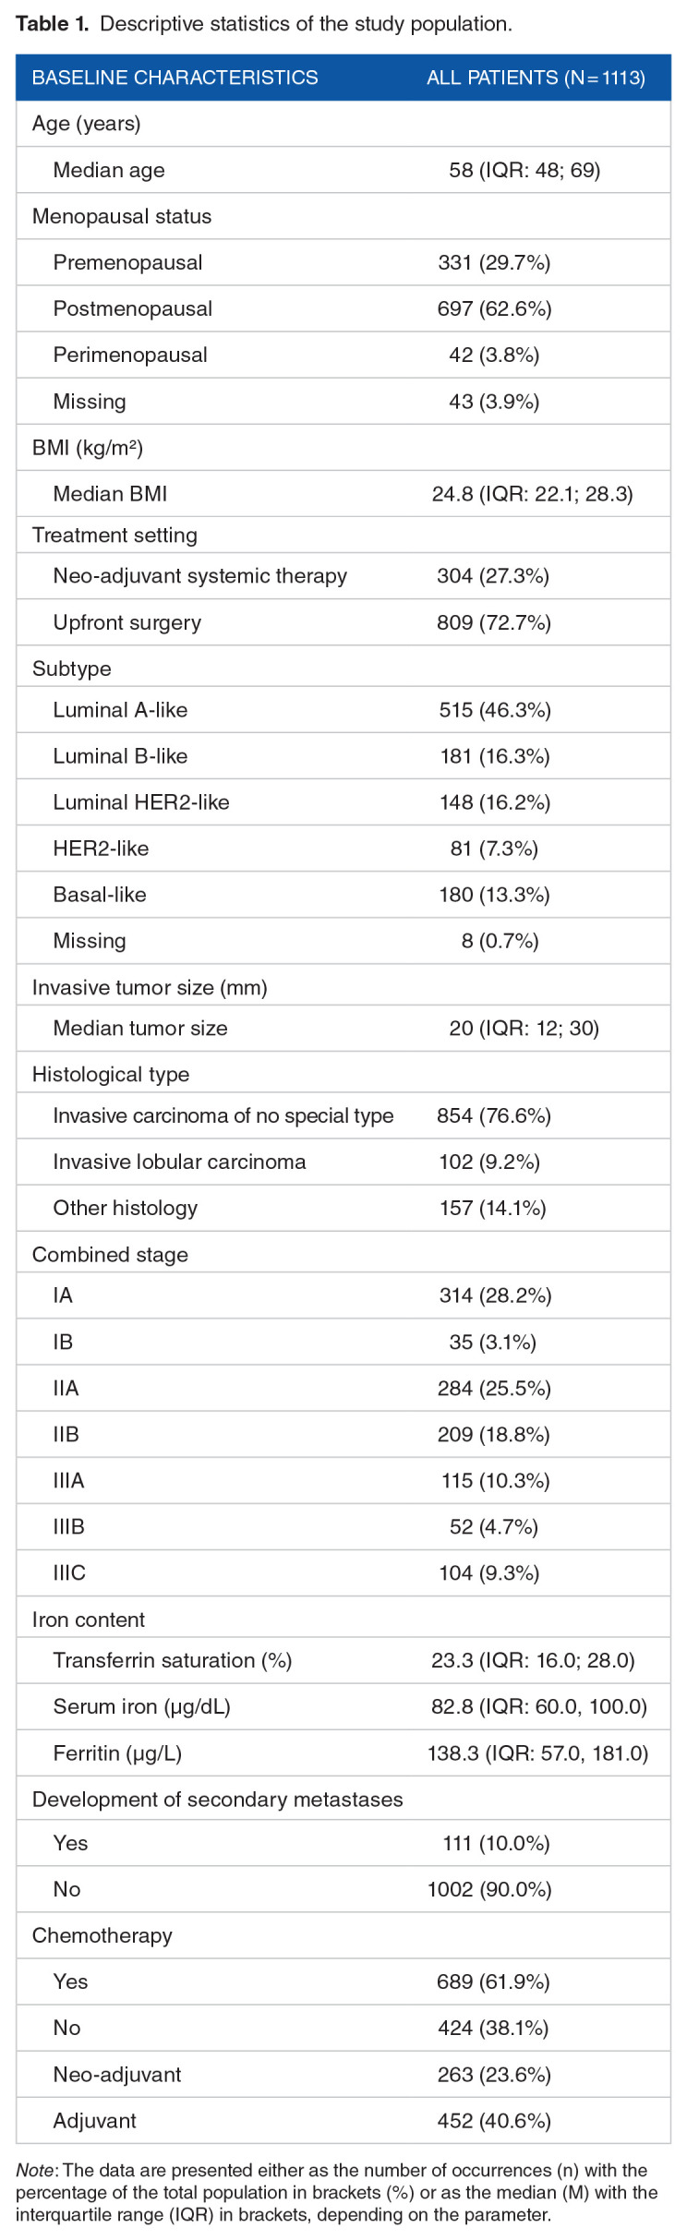Click the Transferrin saturation (%) row label
The width and height of the screenshot is (687, 2240).
point(173,1660)
